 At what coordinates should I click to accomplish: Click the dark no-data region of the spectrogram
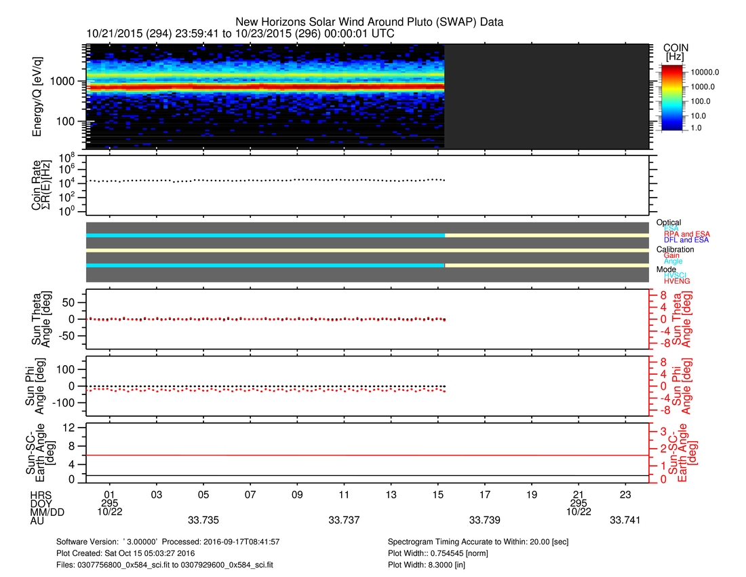(546, 95)
